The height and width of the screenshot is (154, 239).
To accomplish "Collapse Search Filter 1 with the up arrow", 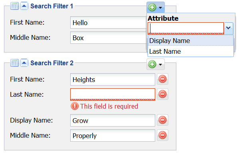I will [x=24, y=6].
